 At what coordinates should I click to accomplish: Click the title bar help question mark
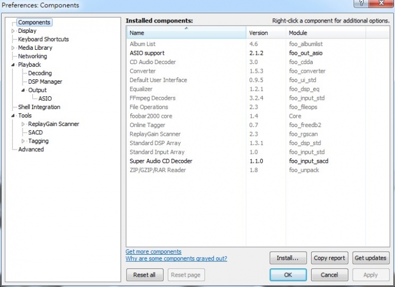click(361, 3)
